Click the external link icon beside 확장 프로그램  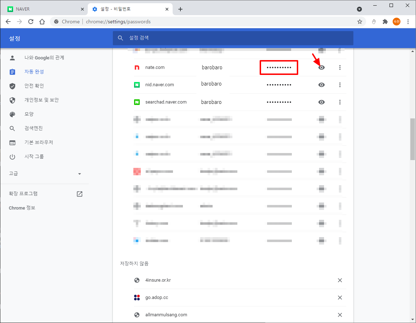point(80,194)
